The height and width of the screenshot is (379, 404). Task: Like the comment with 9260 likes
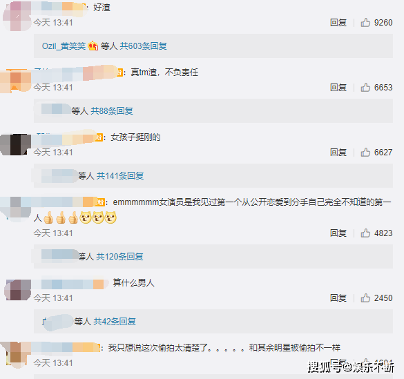365,23
